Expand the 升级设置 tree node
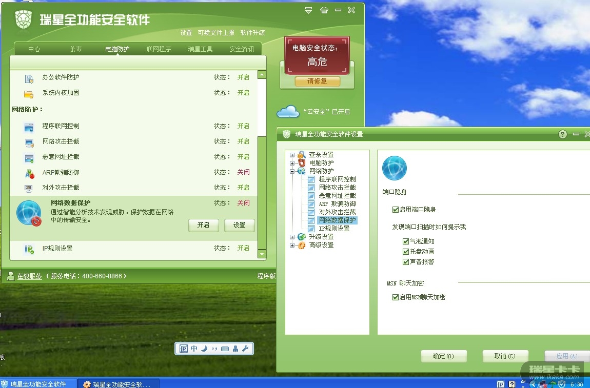The height and width of the screenshot is (388, 590). pyautogui.click(x=292, y=237)
